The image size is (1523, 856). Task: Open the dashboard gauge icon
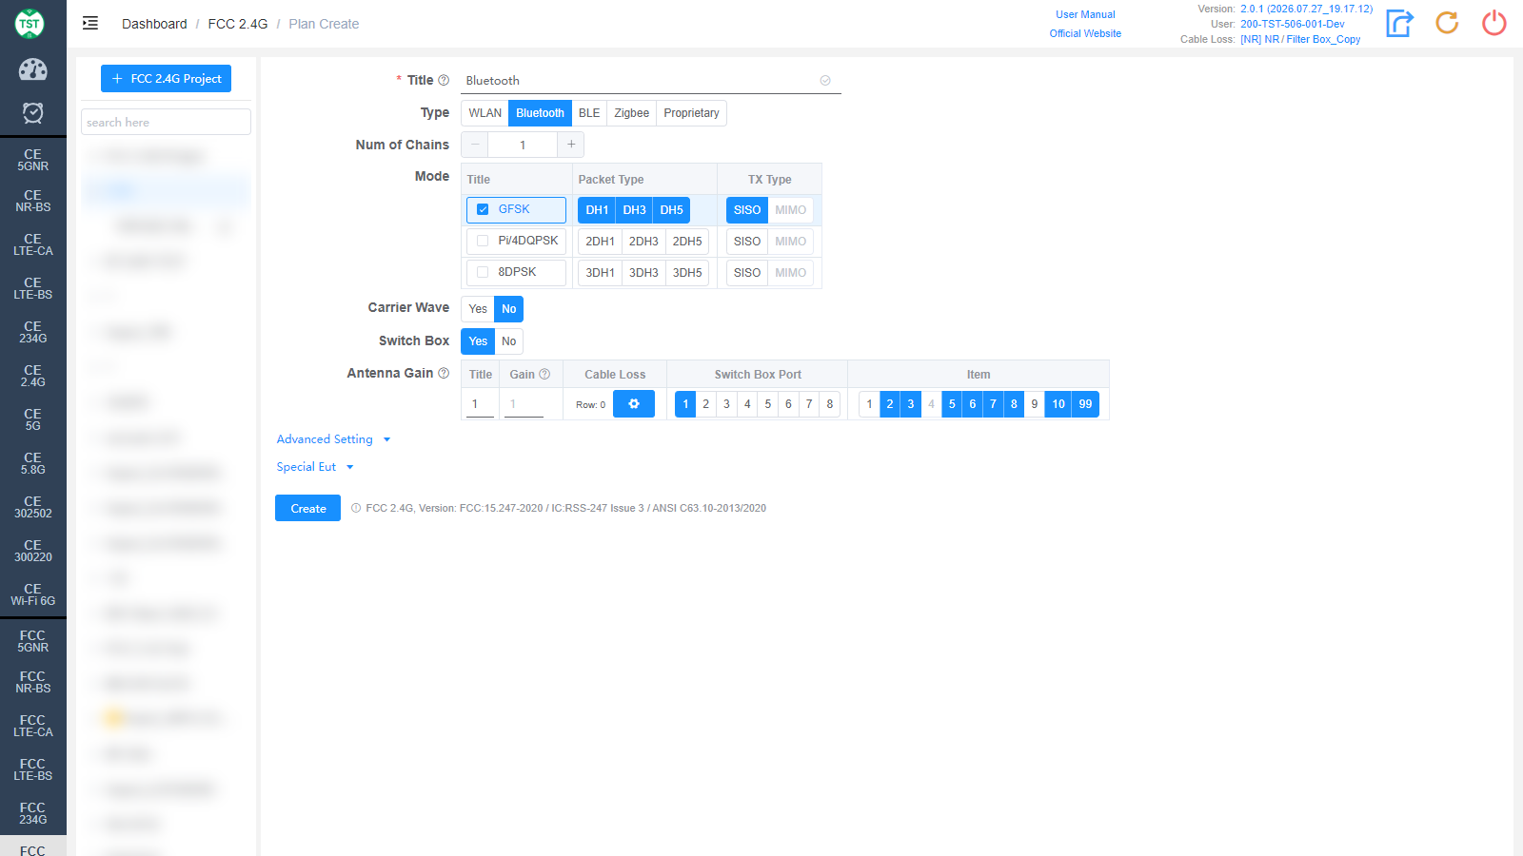pos(32,69)
